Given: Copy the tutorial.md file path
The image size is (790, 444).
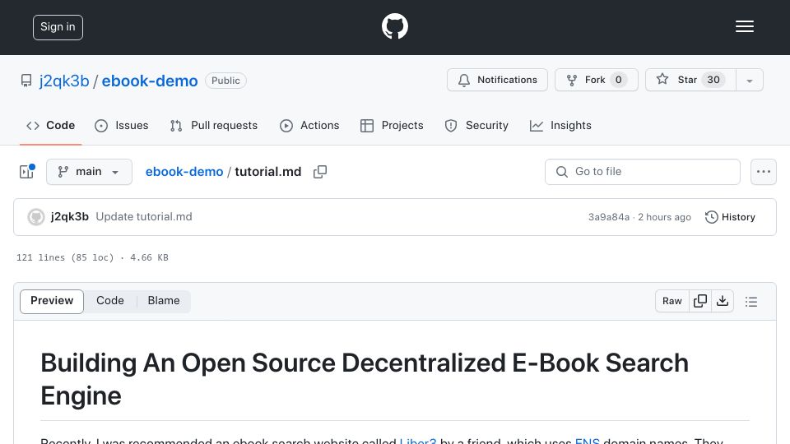Looking at the screenshot, I should tap(320, 172).
